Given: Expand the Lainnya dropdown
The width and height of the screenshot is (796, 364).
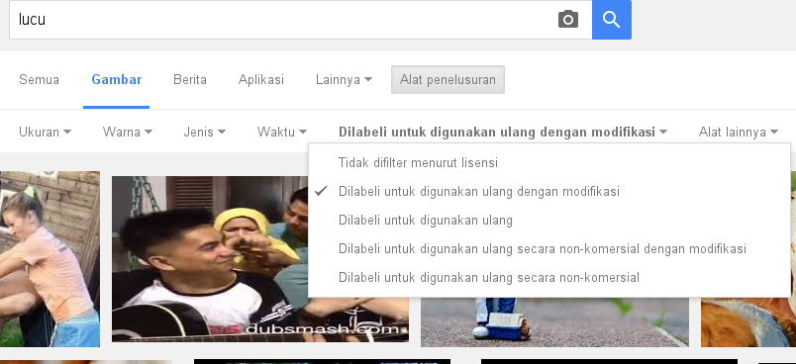Looking at the screenshot, I should [x=344, y=79].
